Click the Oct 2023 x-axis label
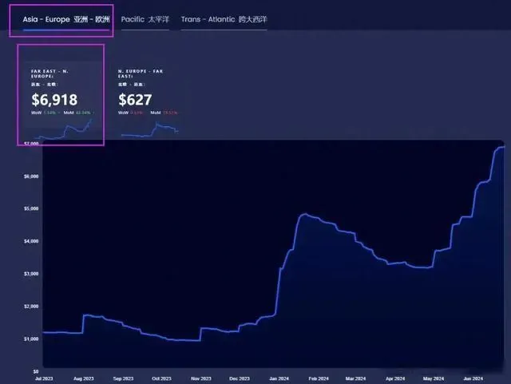 [x=161, y=378]
